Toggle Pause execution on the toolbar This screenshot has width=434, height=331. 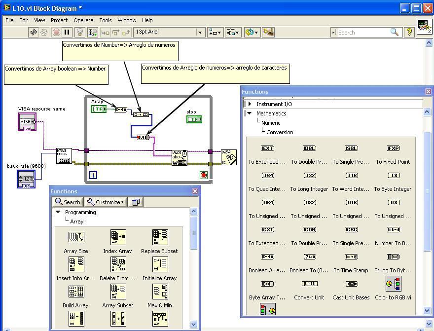click(66, 32)
